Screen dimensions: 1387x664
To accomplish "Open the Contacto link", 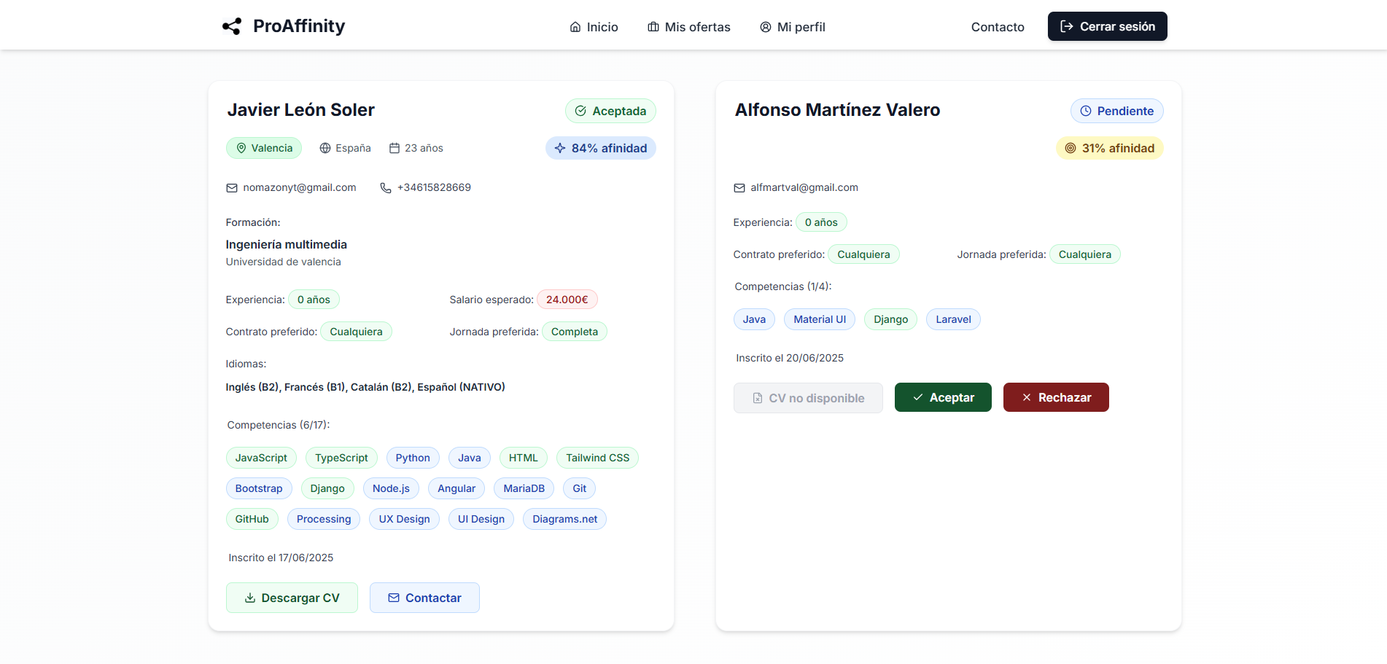I will (x=997, y=27).
